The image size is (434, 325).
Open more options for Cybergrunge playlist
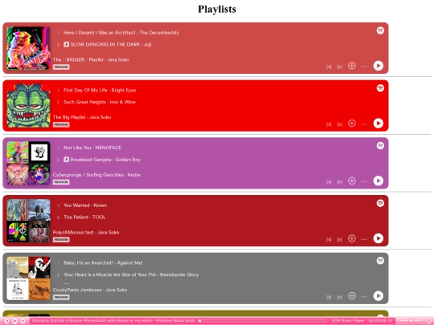point(364,181)
